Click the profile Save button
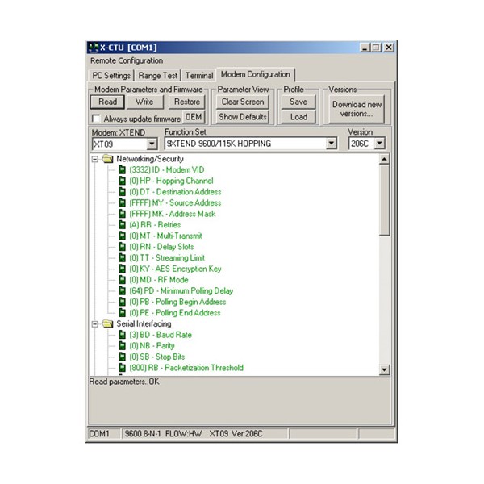 [x=298, y=102]
